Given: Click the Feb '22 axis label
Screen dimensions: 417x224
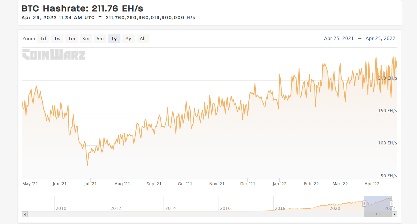Looking at the screenshot, I should pyautogui.click(x=311, y=184).
